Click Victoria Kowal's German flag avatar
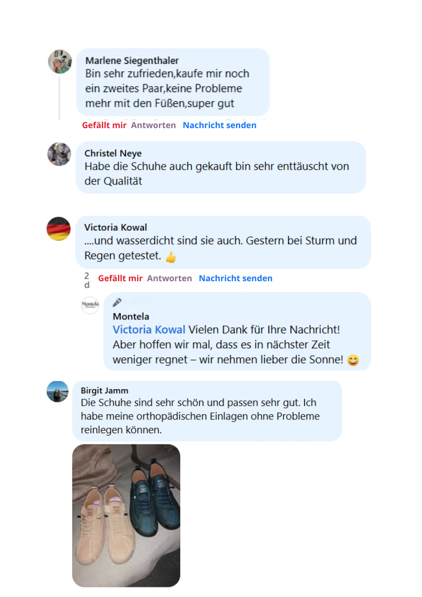Screen dimensions: 422x597 click(58, 229)
